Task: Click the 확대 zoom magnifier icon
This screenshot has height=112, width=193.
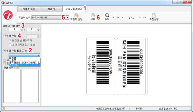Action: coord(107,17)
